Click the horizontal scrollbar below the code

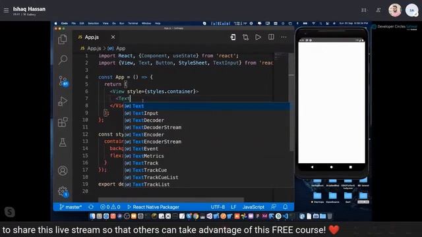pyautogui.click(x=171, y=200)
